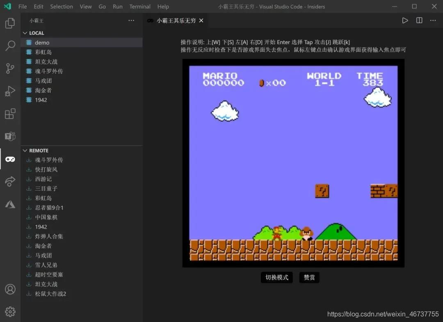Click the Split Editor icon
This screenshot has height=322, width=443.
coord(419,21)
